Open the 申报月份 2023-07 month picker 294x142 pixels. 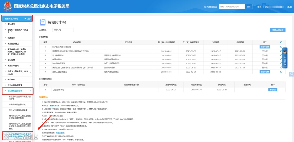63,30
